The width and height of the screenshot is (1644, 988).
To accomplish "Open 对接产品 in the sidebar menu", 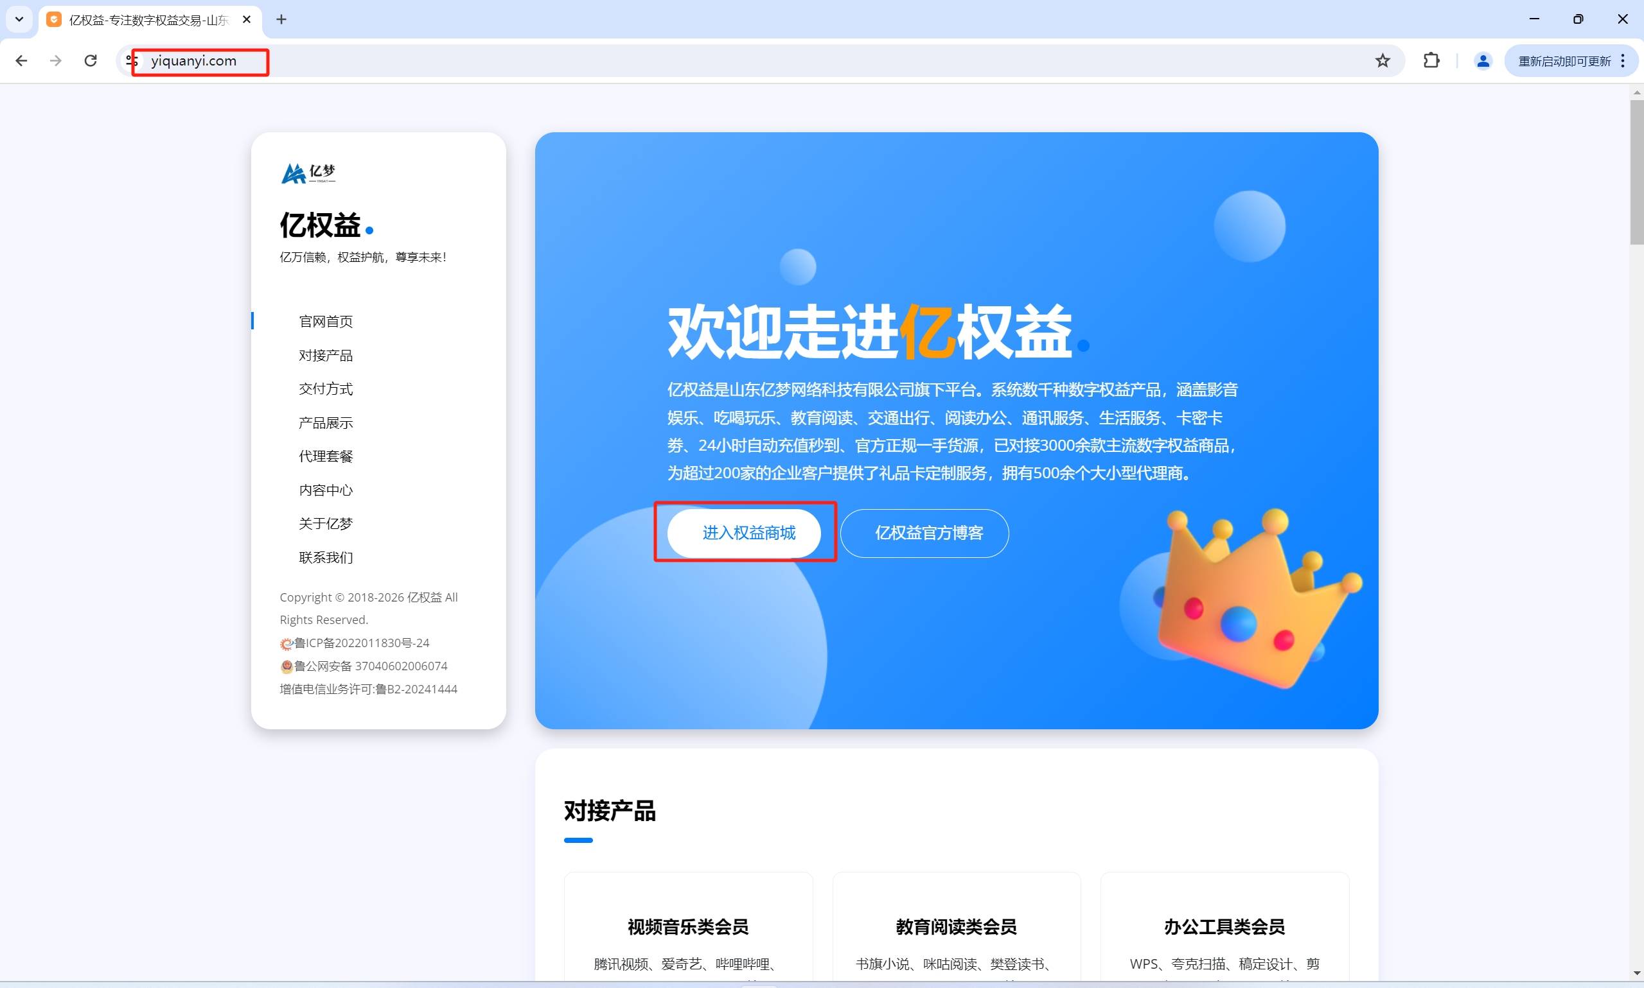I will pos(326,356).
